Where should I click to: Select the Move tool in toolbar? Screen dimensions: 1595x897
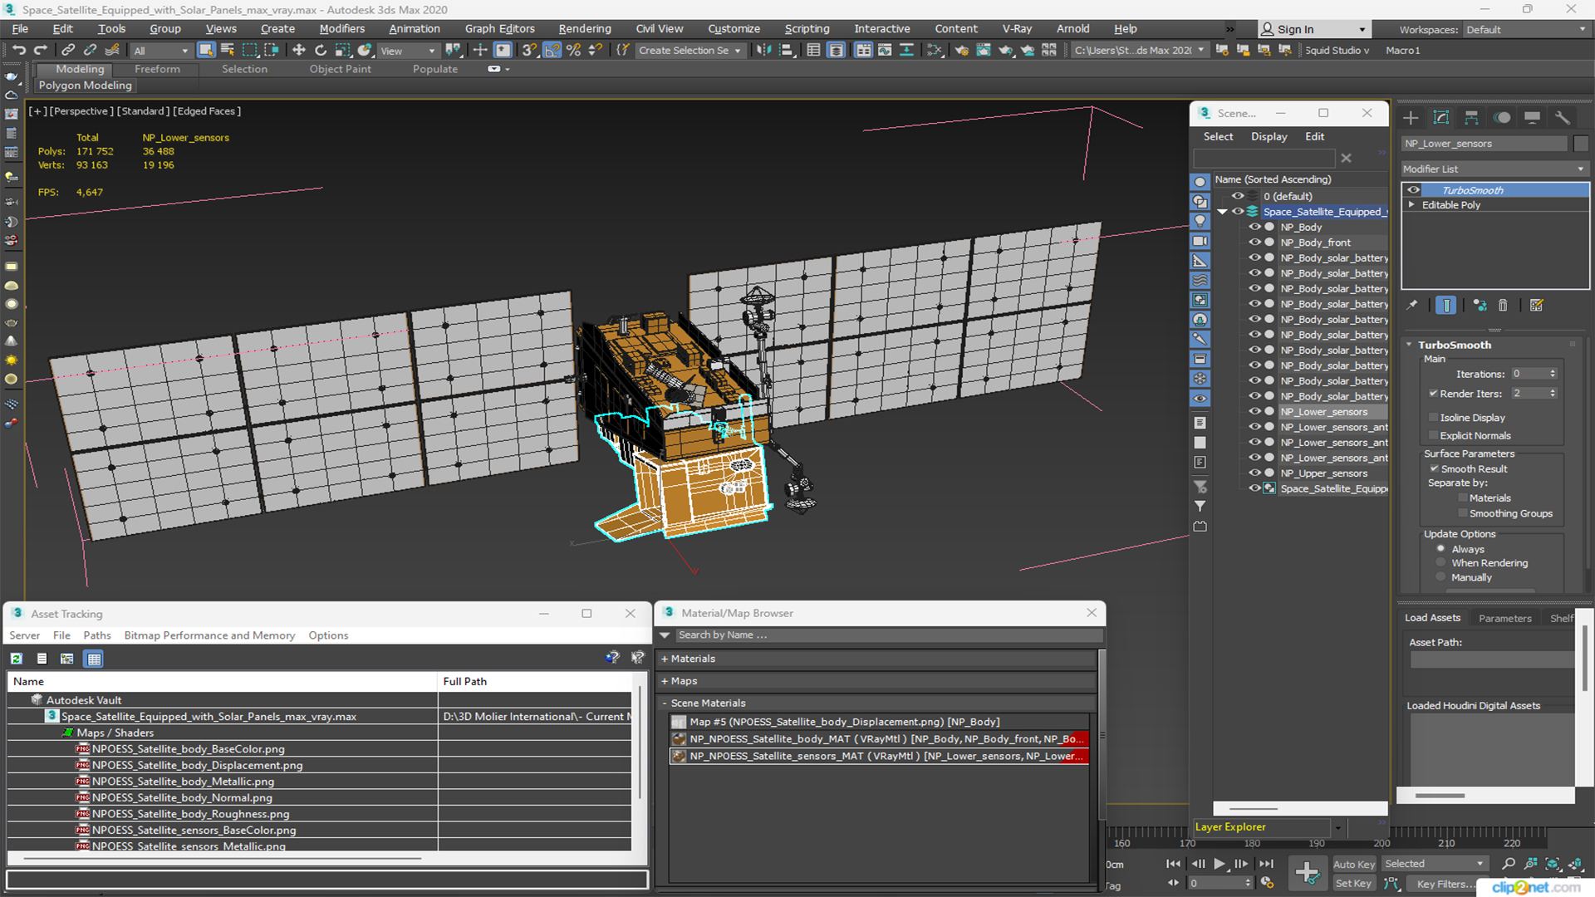click(298, 51)
